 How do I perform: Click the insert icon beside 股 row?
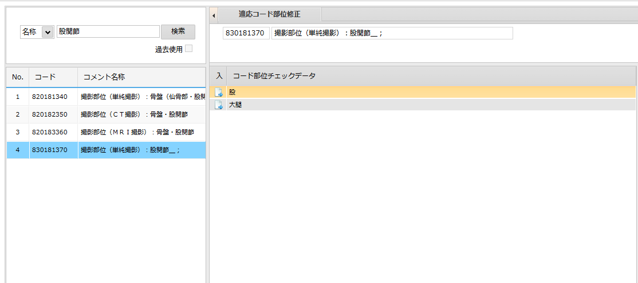(219, 92)
